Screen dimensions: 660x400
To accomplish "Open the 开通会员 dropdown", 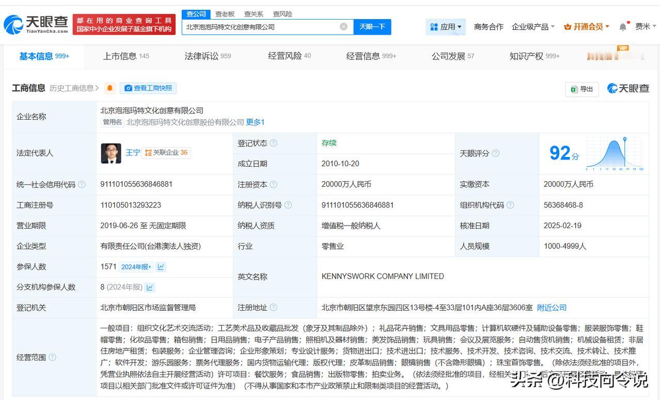I will [x=587, y=27].
